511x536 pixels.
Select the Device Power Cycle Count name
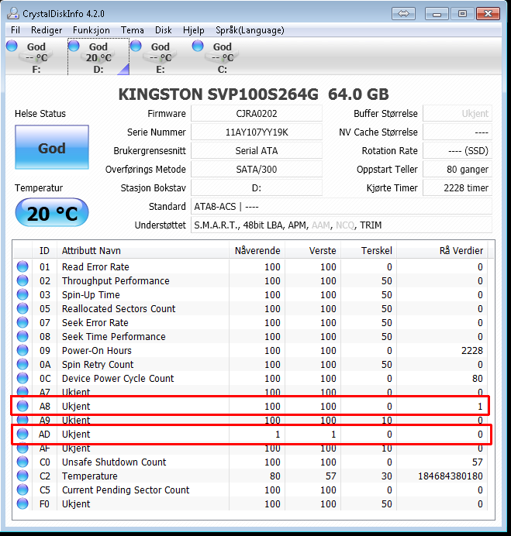(x=118, y=379)
